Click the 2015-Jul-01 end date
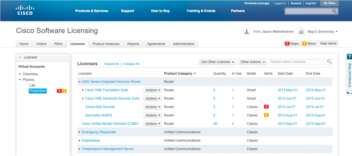The image size is (352, 156). pyautogui.click(x=315, y=107)
